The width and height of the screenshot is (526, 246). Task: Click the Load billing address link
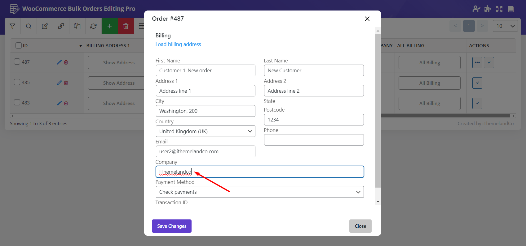coord(178,44)
